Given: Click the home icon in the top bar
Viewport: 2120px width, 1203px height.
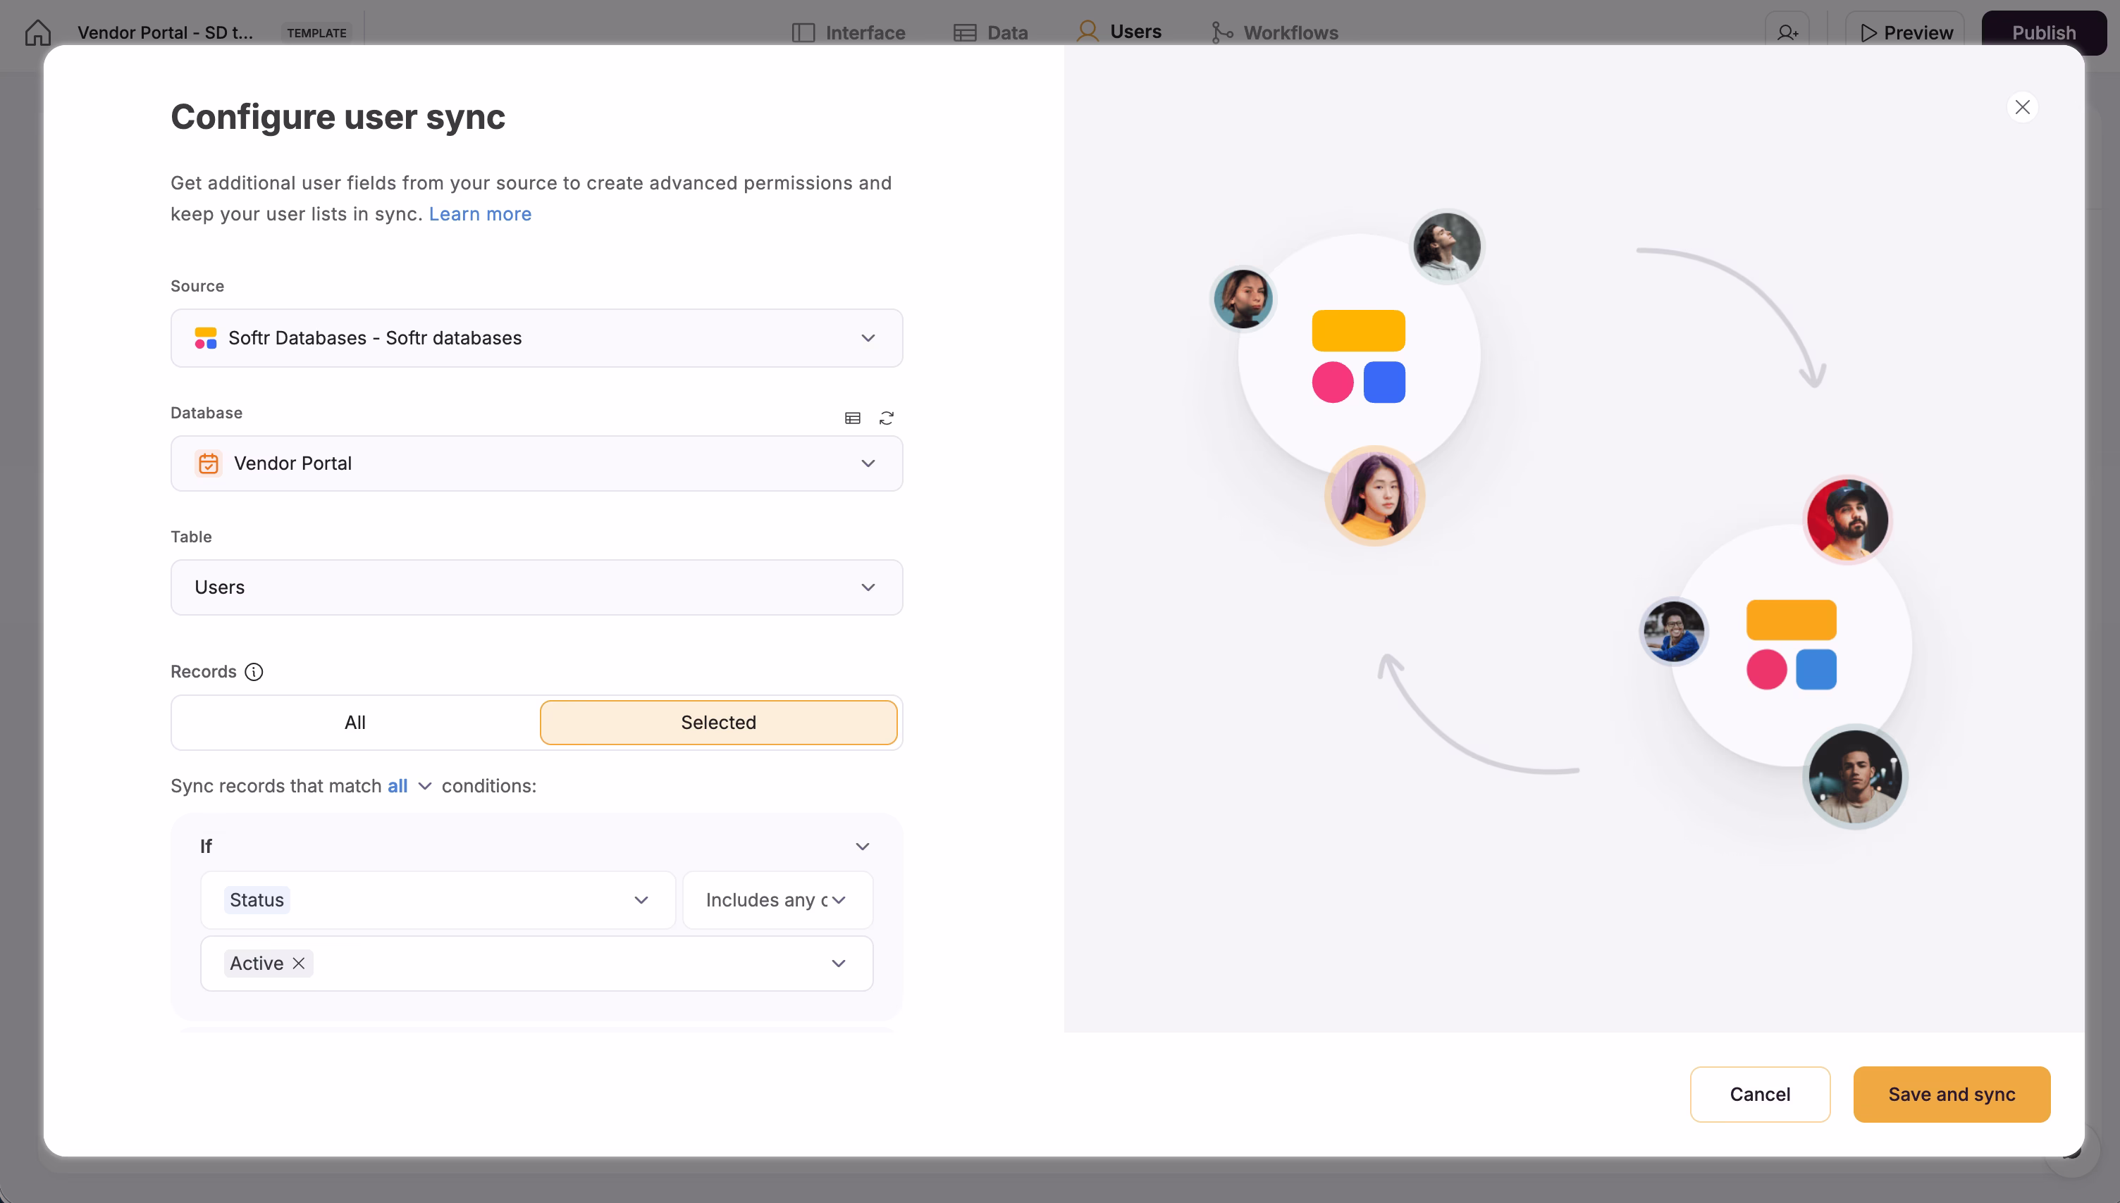Looking at the screenshot, I should click(37, 32).
